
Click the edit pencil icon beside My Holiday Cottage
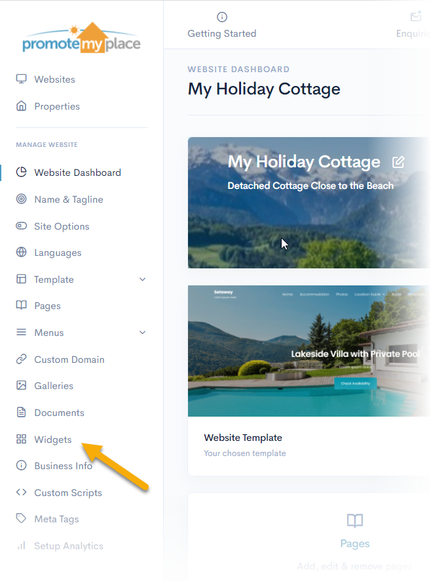pyautogui.click(x=398, y=162)
